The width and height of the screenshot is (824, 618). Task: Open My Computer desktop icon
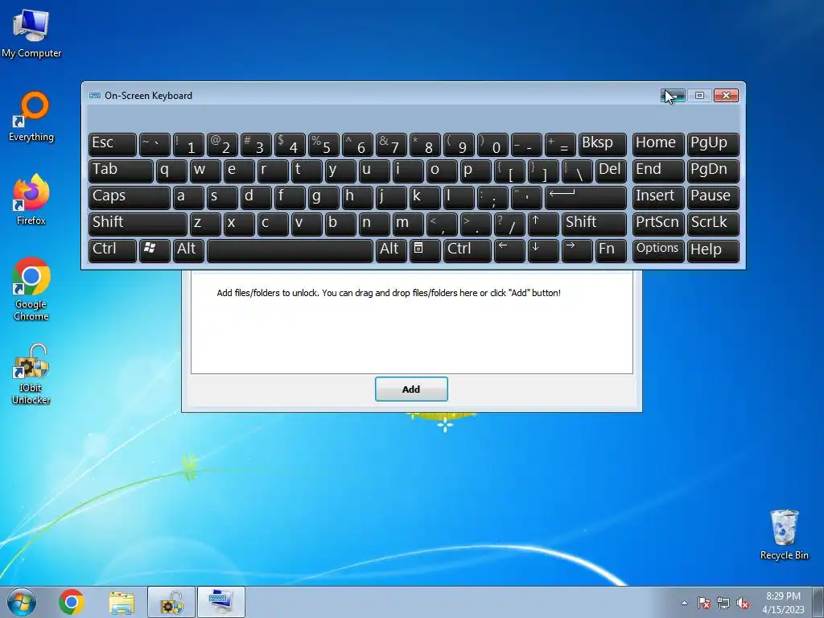tap(31, 32)
